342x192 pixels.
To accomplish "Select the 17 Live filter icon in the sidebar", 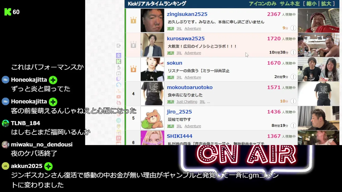I will tap(119, 138).
